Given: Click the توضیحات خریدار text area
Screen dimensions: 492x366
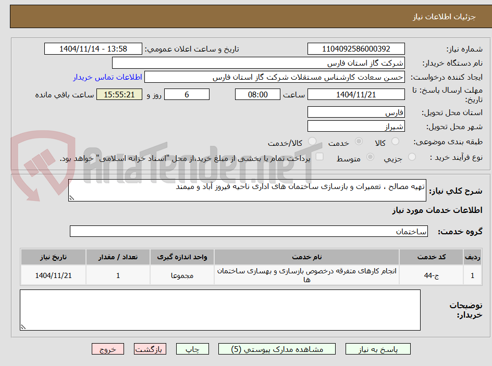Looking at the screenshot, I should [220, 310].
